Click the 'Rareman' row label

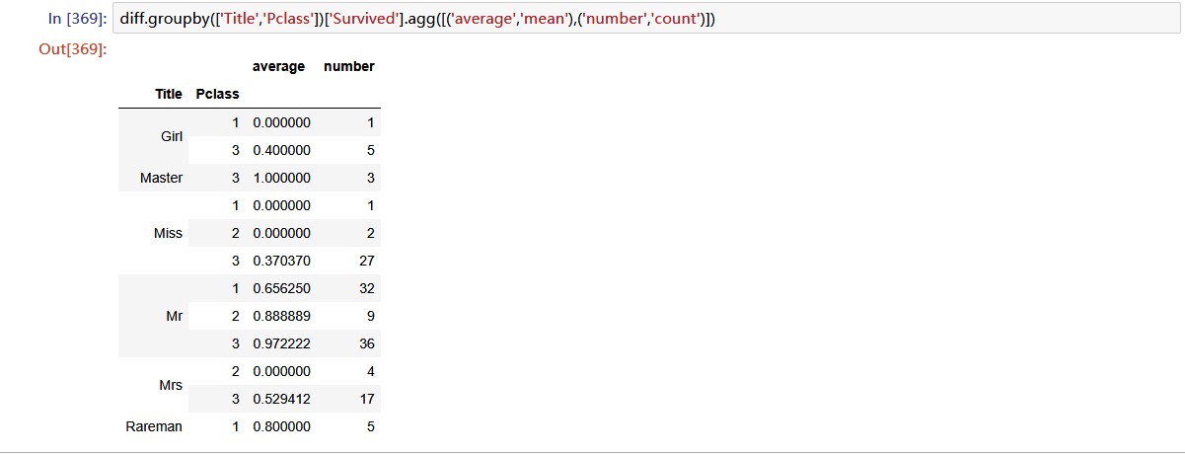point(154,426)
